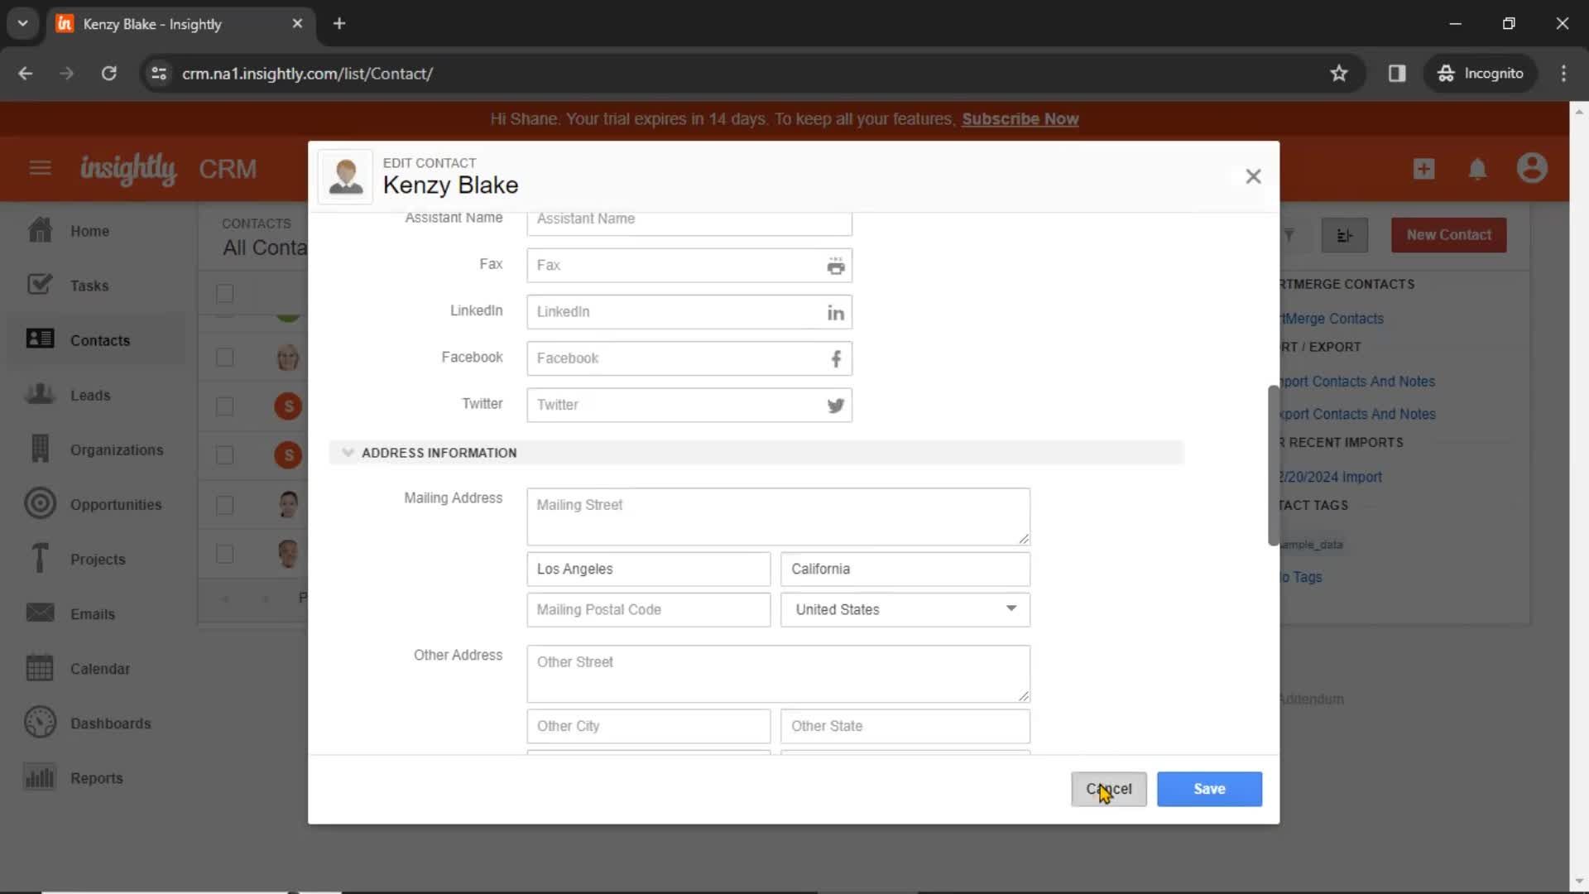Open the Tasks section in sidebar
Viewport: 1589px width, 894px height.
point(89,285)
